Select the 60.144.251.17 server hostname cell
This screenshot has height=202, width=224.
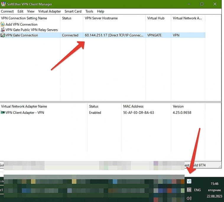click(x=114, y=35)
